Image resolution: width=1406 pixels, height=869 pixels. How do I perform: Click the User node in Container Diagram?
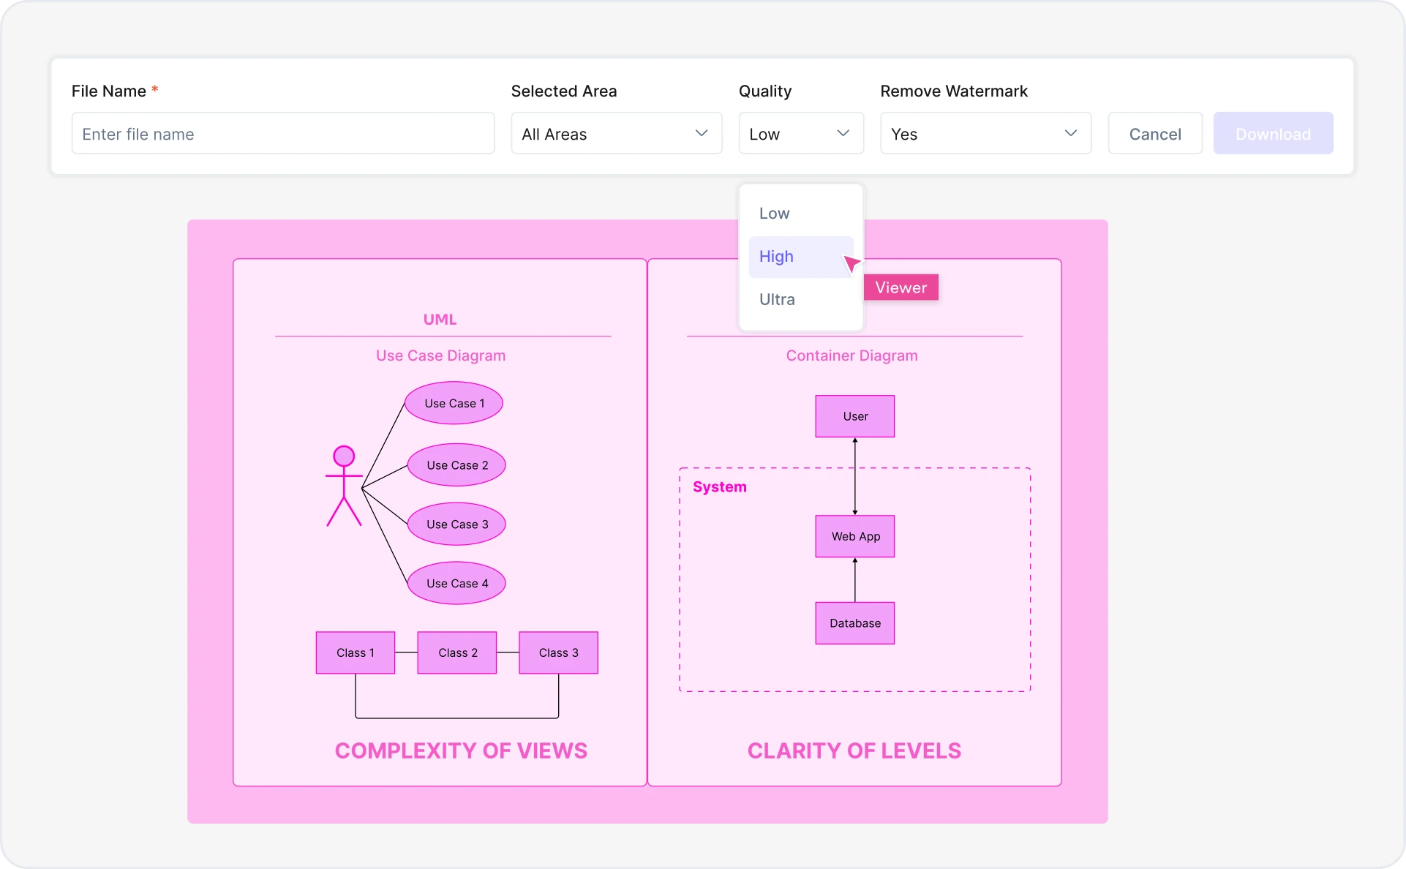(854, 415)
